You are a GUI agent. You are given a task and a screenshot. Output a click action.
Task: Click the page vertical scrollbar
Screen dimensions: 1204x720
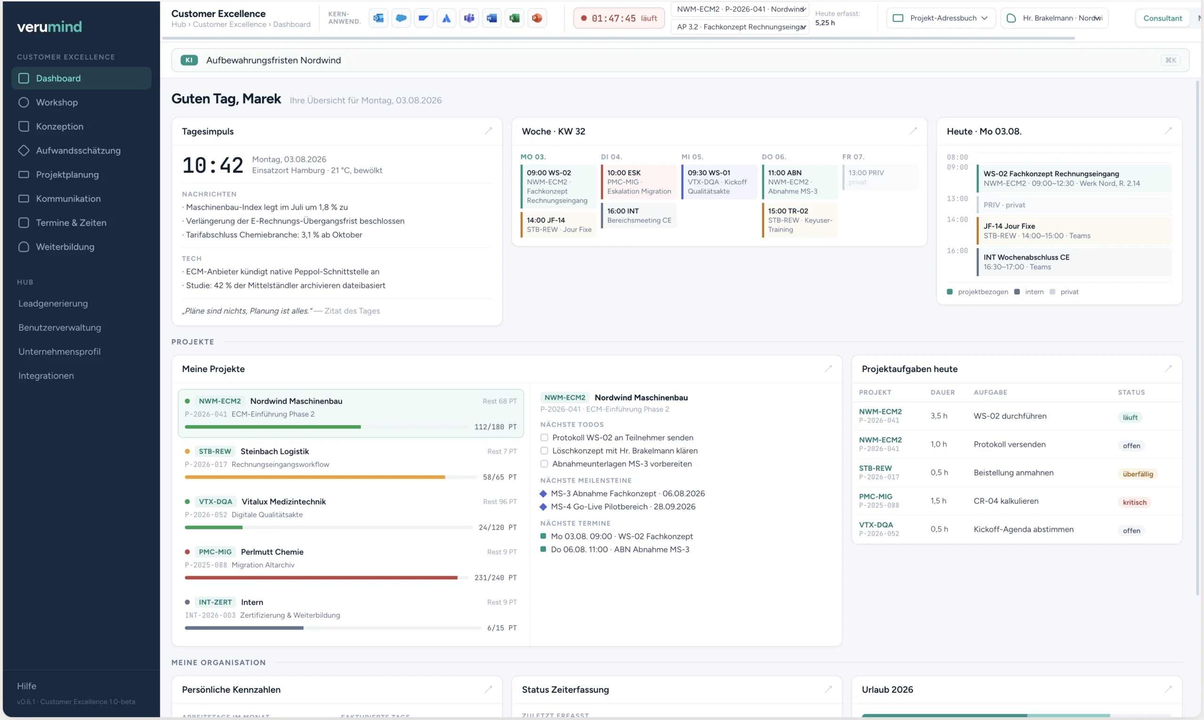(1197, 338)
